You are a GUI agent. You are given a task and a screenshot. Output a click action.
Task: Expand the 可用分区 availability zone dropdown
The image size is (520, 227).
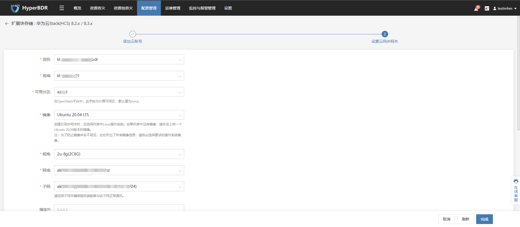119,92
